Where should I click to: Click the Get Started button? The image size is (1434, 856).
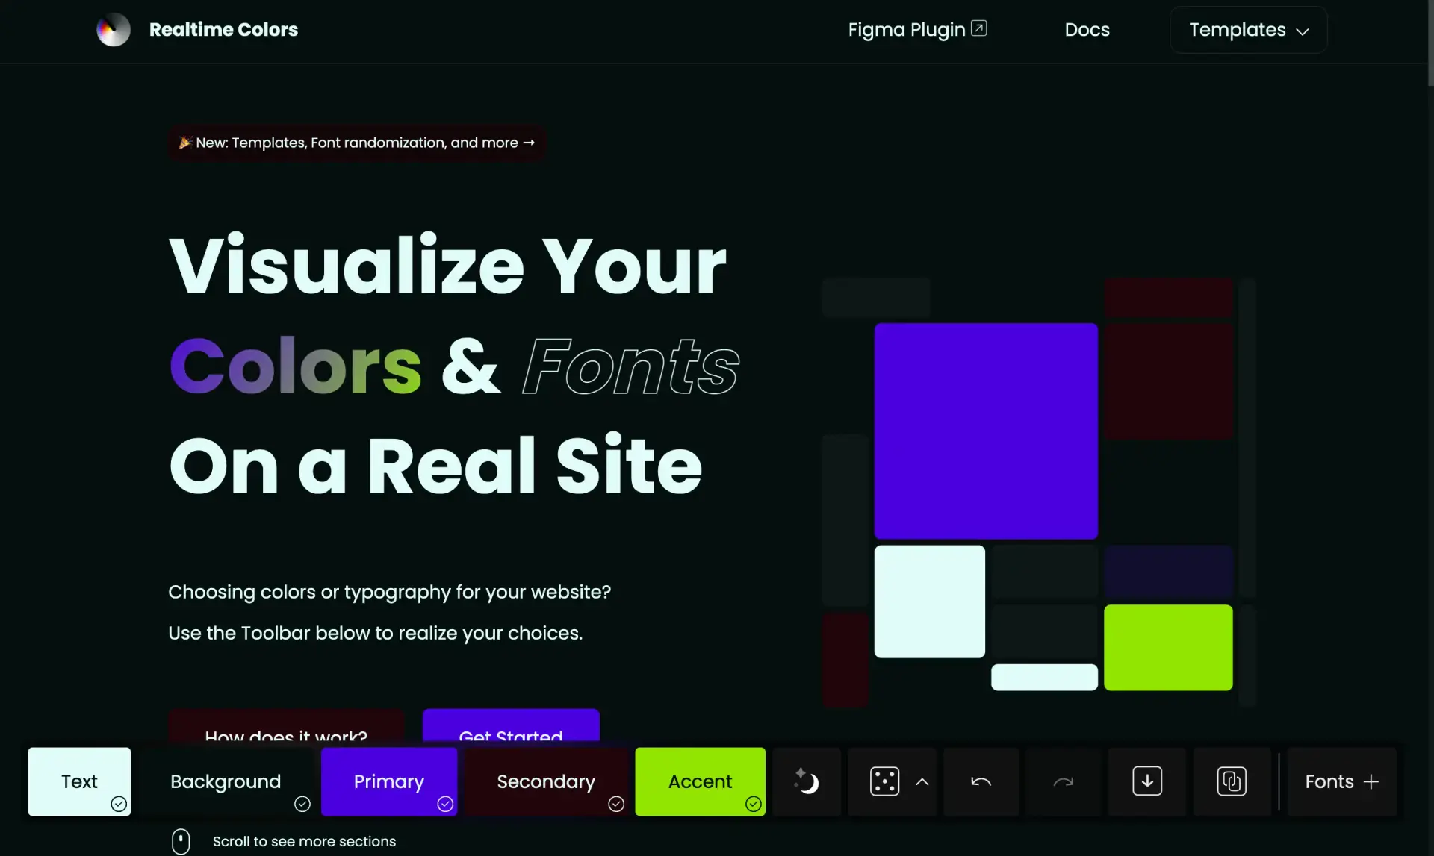511,737
